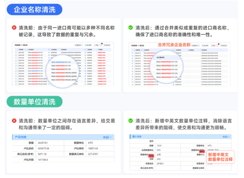Click the sort arrows on the exporter-name column header in the before-cleaning table
Image resolution: width=244 pixels, height=178 pixels.
[49, 50]
